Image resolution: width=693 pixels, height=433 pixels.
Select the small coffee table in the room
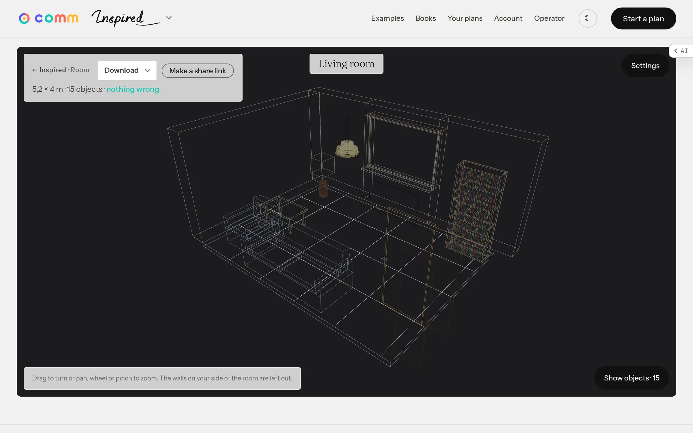(284, 214)
